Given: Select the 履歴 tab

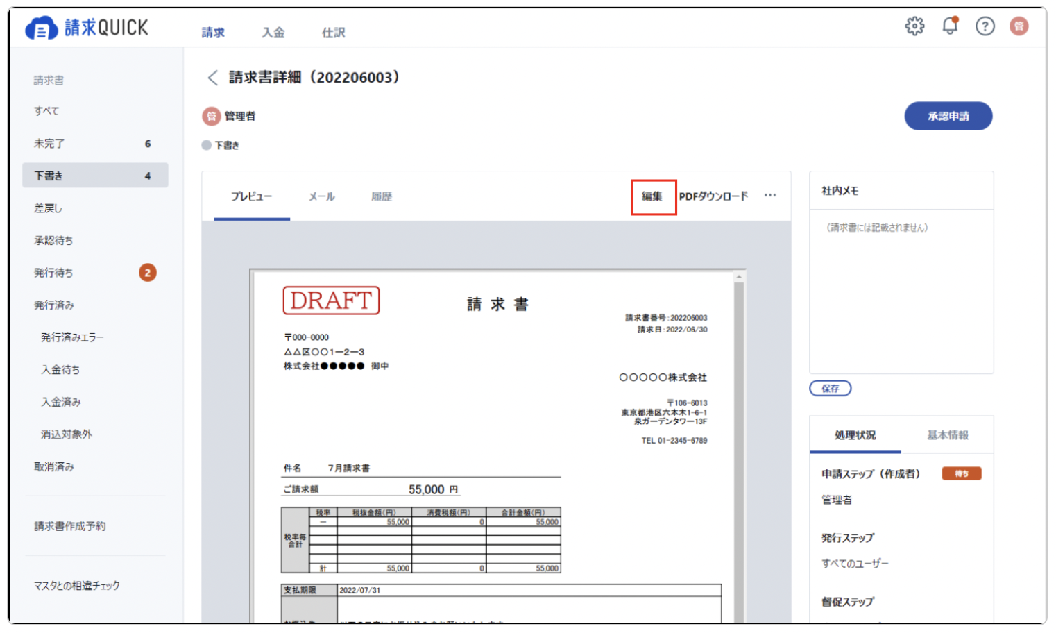Looking at the screenshot, I should pos(382,196).
